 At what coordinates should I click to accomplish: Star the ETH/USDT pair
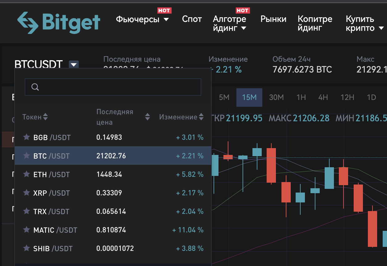point(27,174)
